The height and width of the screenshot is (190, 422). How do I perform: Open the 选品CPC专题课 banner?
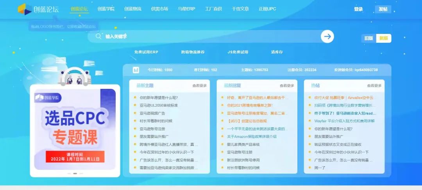[75, 129]
